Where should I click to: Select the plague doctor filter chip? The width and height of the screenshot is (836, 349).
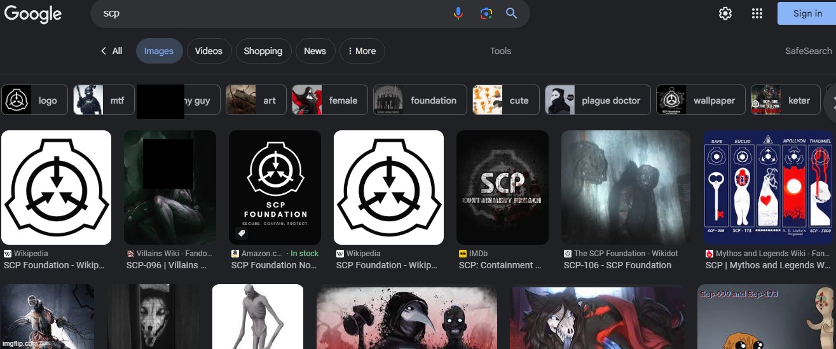[598, 100]
